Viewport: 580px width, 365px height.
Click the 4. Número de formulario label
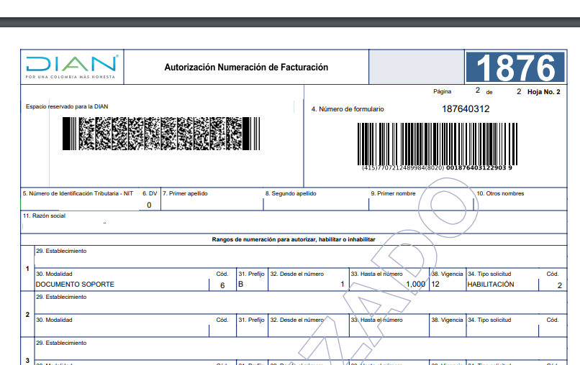coord(348,109)
